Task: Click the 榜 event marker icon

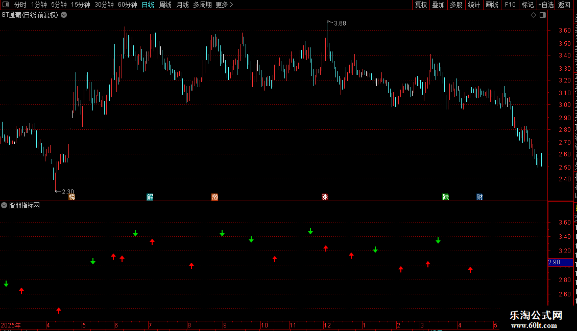Action: click(72, 197)
